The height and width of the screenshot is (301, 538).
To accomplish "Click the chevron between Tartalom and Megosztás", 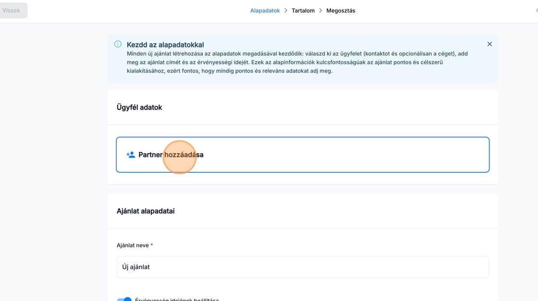I will [x=320, y=11].
